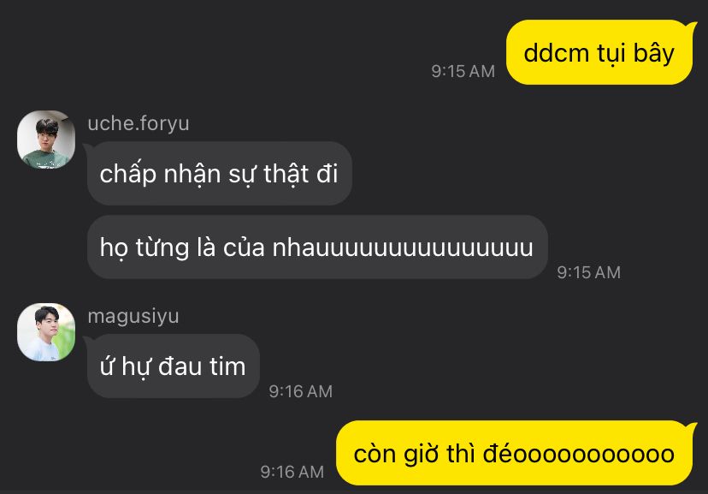Click the word 'nhauuuuuuuuuuuuuuuu' in the message

[403, 247]
